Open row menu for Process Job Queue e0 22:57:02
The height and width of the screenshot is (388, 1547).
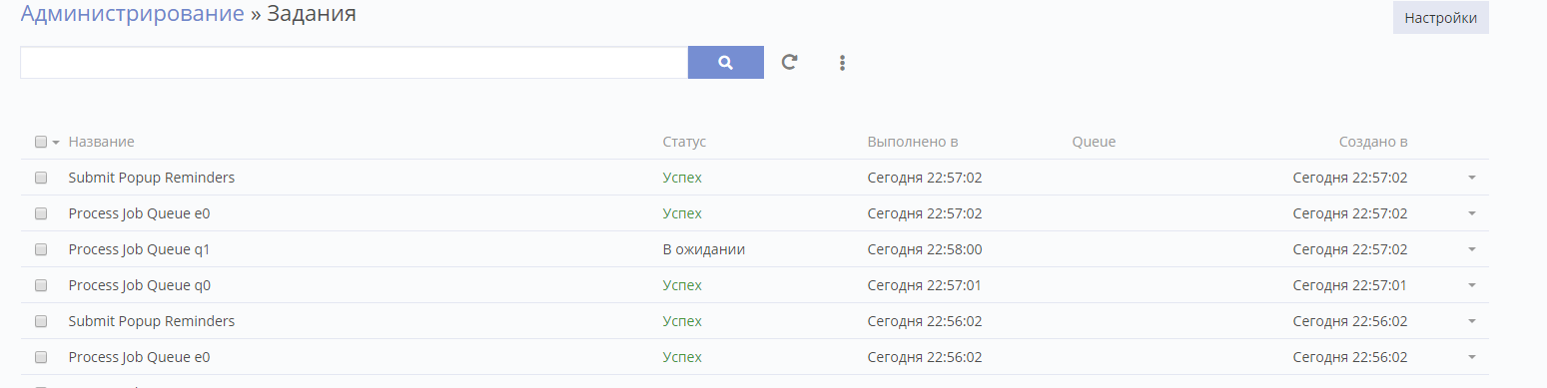pos(1471,213)
